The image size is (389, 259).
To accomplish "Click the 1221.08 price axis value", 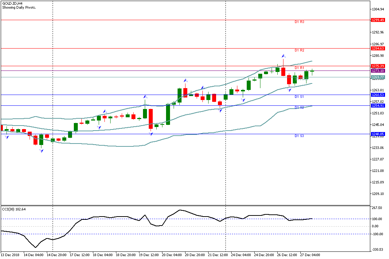I will (x=378, y=171).
